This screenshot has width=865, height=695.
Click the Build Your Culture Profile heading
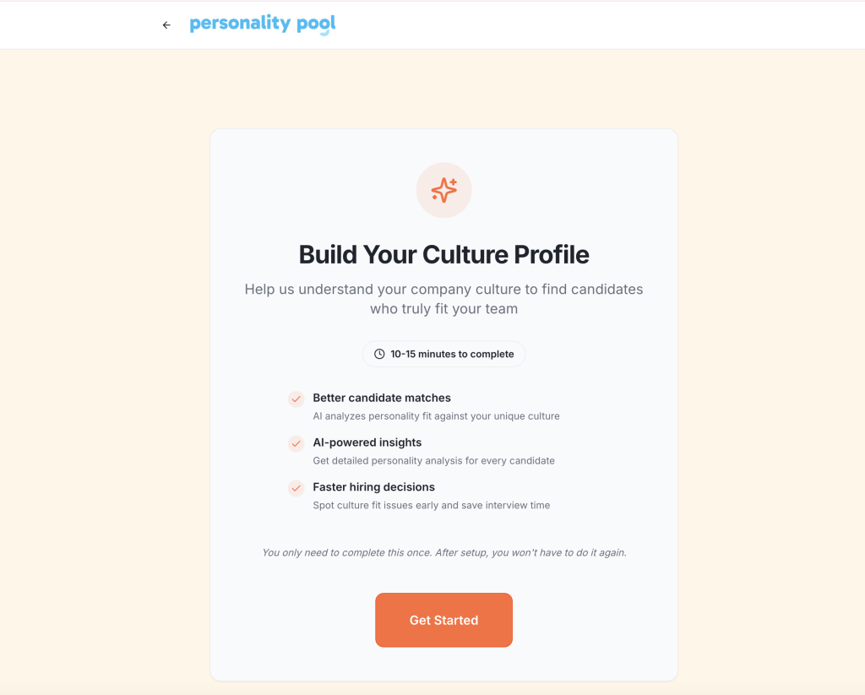[x=443, y=254]
